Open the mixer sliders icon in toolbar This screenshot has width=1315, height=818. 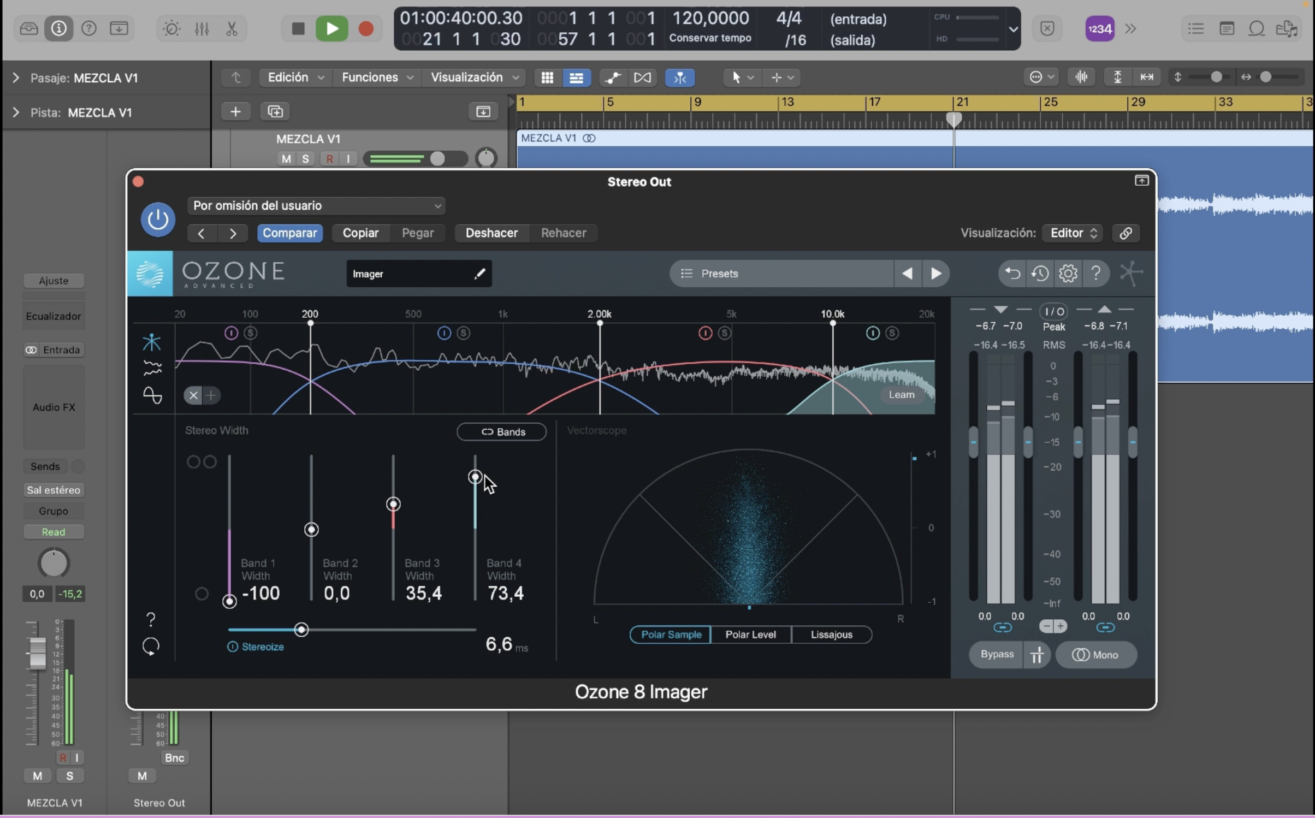(x=202, y=28)
